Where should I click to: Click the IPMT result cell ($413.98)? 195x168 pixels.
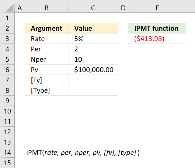[x=157, y=39]
